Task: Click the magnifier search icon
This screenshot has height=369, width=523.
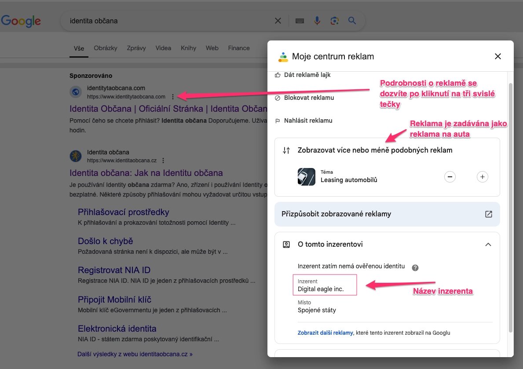Action: 352,21
